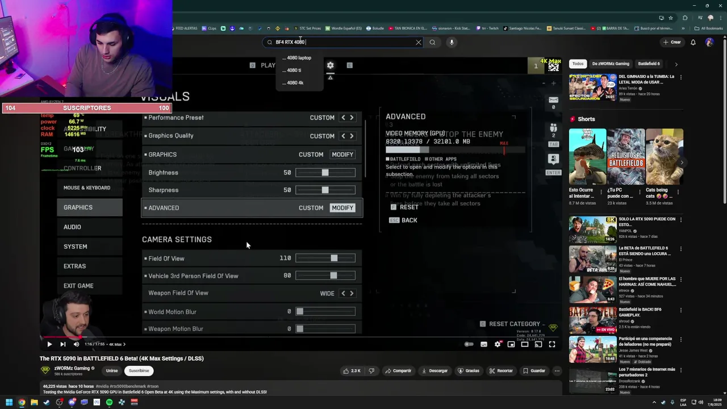The width and height of the screenshot is (727, 409).
Task: Toggle theater mode
Action: pyautogui.click(x=525, y=344)
